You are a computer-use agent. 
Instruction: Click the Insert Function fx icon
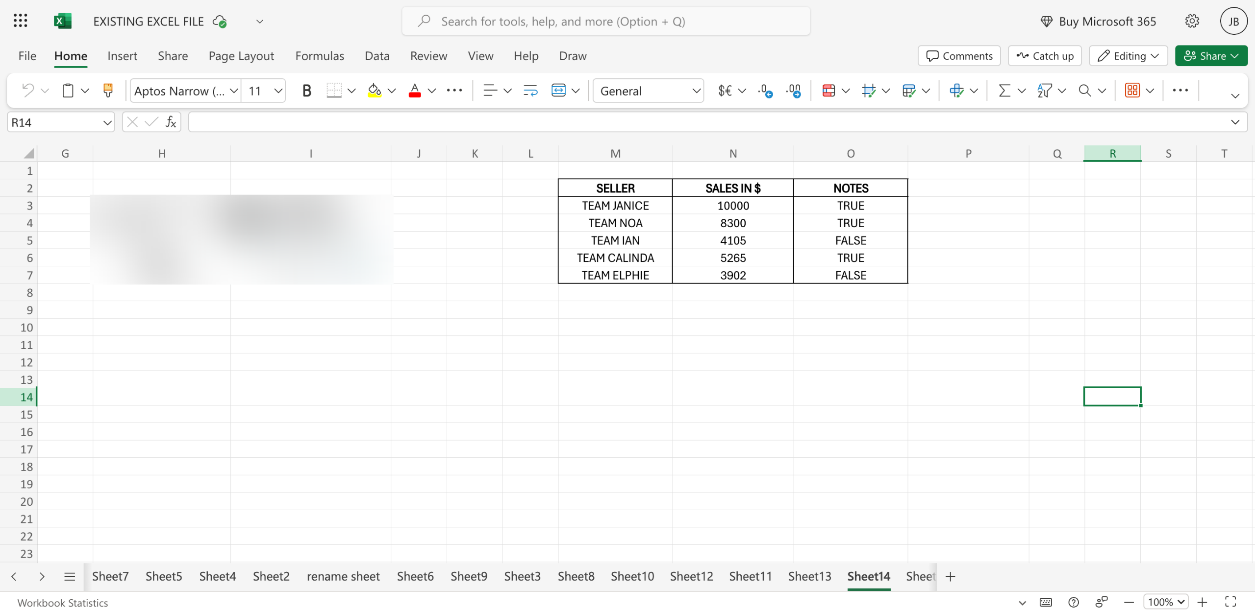click(171, 122)
